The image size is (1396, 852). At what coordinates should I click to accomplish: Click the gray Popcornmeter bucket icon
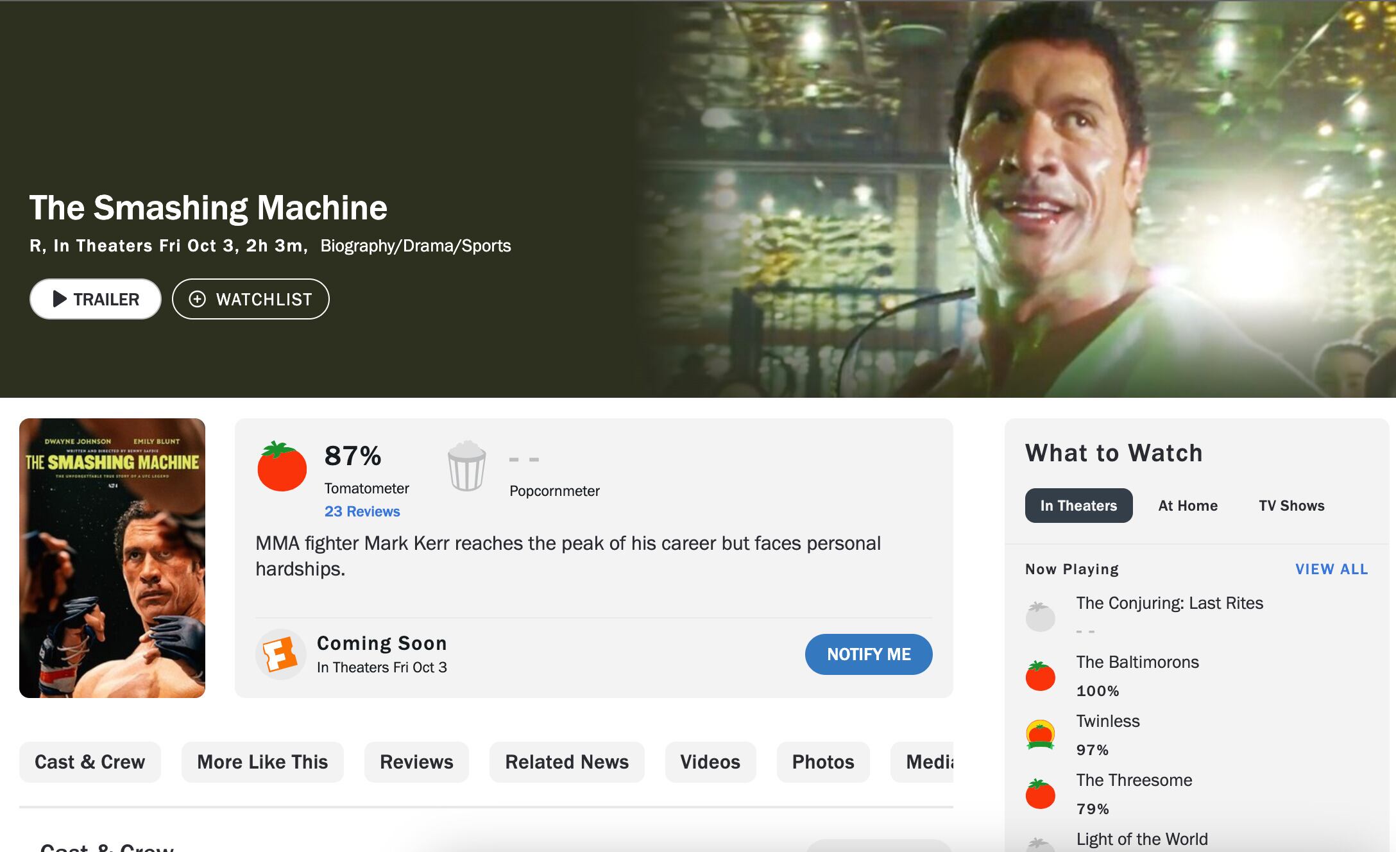coord(466,466)
